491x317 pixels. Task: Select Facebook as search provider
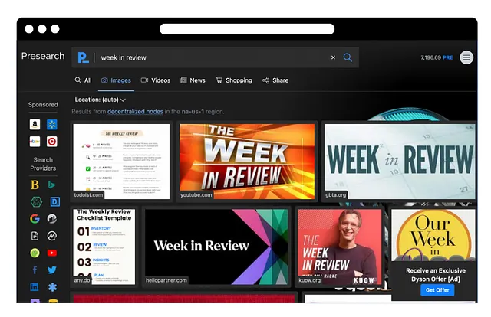35,270
